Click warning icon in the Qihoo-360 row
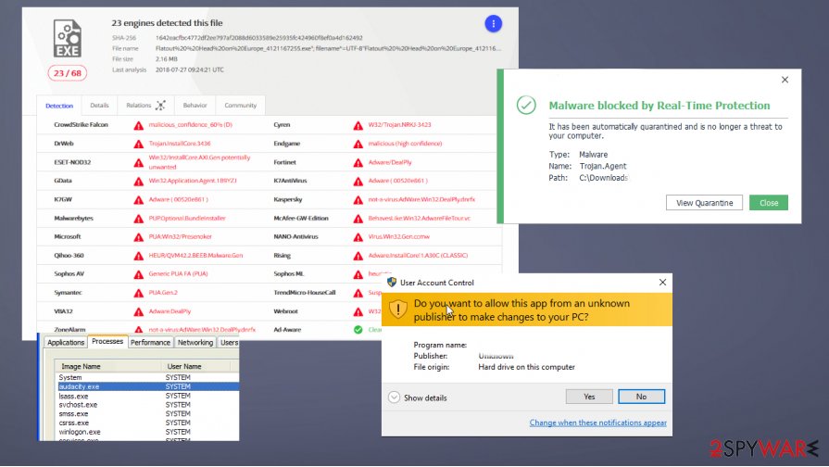 pos(139,256)
